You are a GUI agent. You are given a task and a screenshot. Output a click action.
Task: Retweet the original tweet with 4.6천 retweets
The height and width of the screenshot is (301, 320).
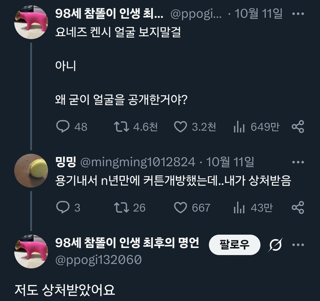pos(121,127)
